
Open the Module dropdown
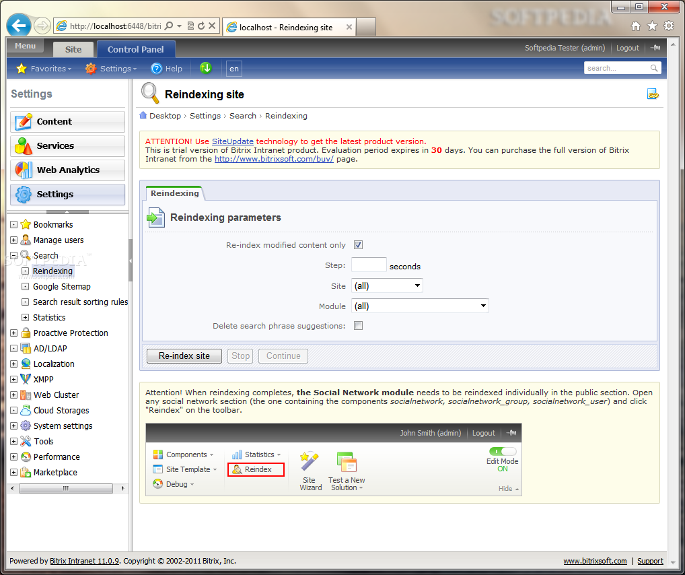(420, 306)
